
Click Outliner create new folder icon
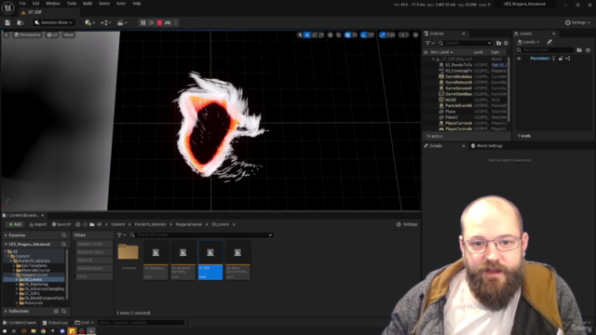[499, 44]
